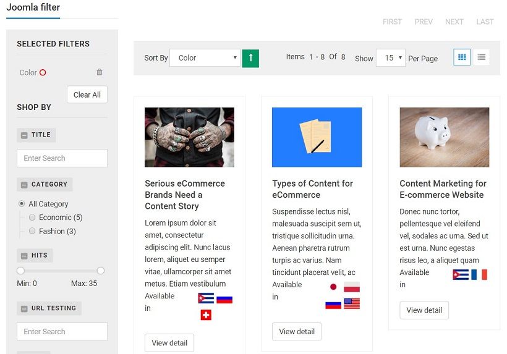Viewport: 507px width, 354px height.
Task: Go to NEXT page link
Action: (x=454, y=22)
